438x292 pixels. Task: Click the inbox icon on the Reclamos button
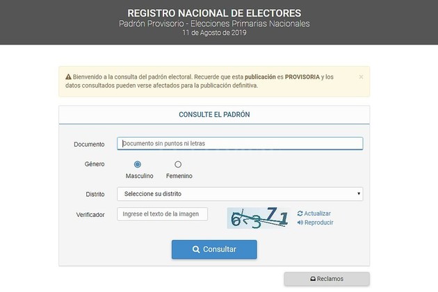pos(313,279)
